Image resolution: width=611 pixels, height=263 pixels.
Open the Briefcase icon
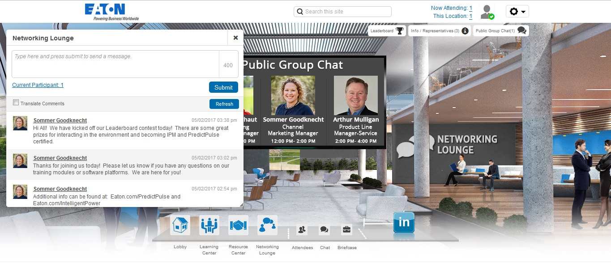346,230
